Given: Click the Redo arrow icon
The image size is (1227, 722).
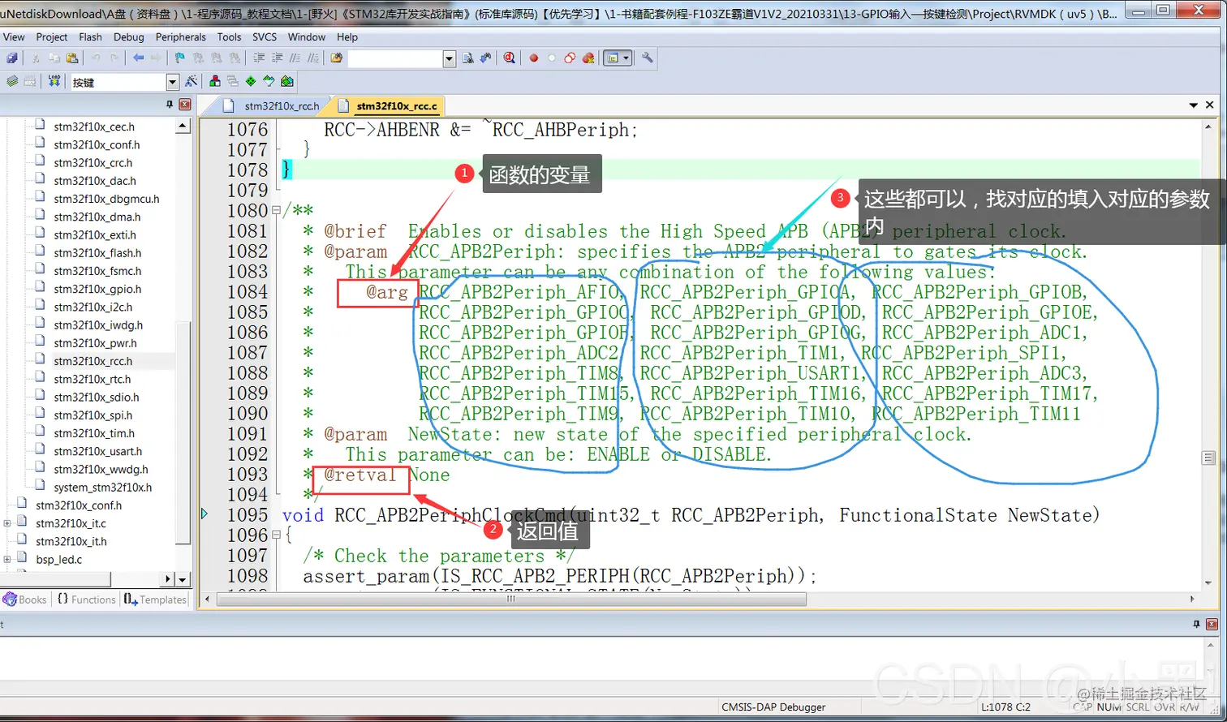Looking at the screenshot, I should pos(114,58).
